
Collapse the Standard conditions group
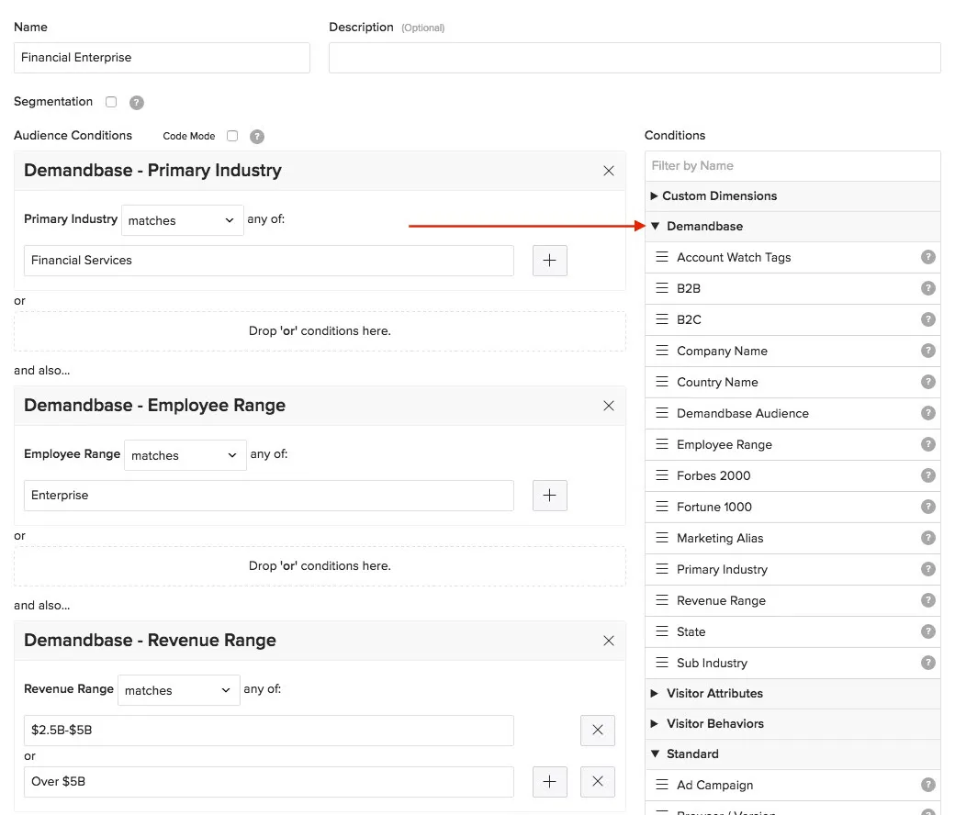click(x=792, y=754)
